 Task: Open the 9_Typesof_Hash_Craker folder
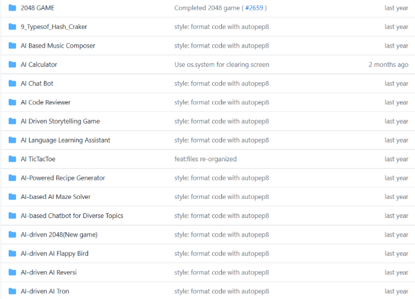point(54,27)
